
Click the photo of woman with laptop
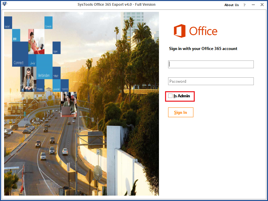pos(69,104)
